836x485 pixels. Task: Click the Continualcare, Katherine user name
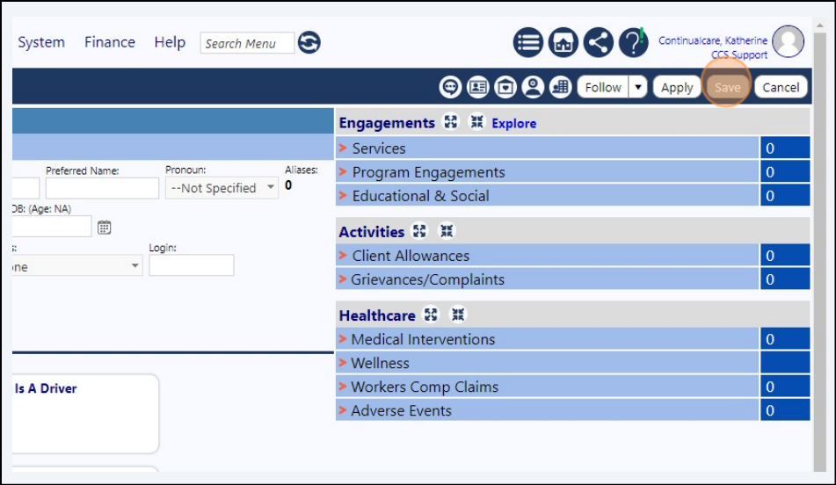tap(713, 40)
